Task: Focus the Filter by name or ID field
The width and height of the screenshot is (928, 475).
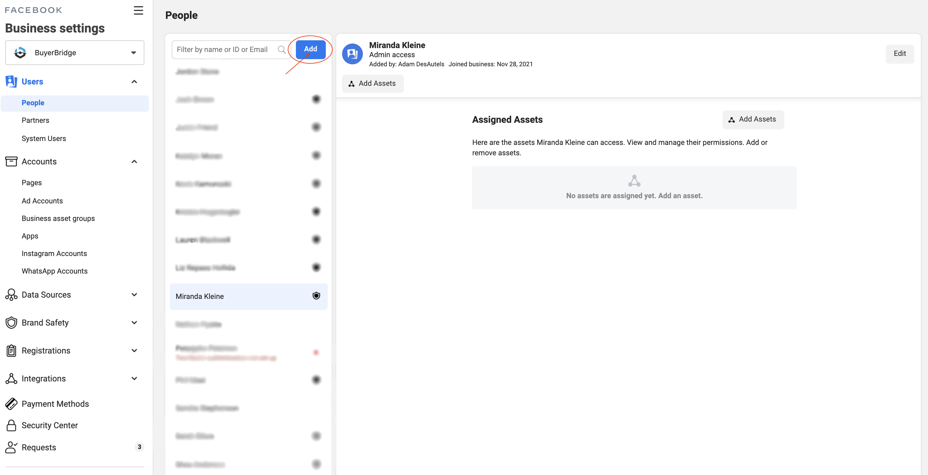Action: pyautogui.click(x=231, y=50)
